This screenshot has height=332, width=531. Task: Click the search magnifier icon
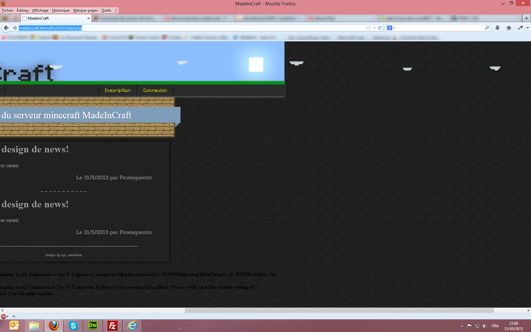click(487, 28)
